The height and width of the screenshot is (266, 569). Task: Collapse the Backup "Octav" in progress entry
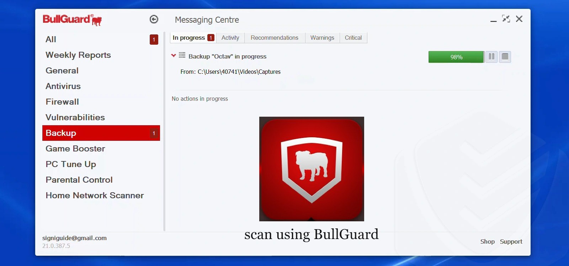click(174, 55)
